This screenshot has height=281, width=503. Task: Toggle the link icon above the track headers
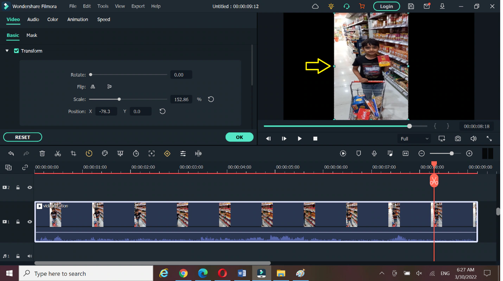click(x=25, y=168)
